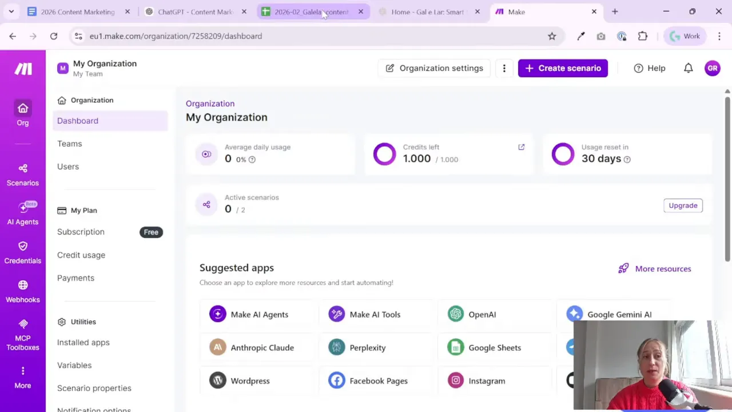The image size is (732, 412).
Task: Select the Instagram app
Action: [495, 381]
